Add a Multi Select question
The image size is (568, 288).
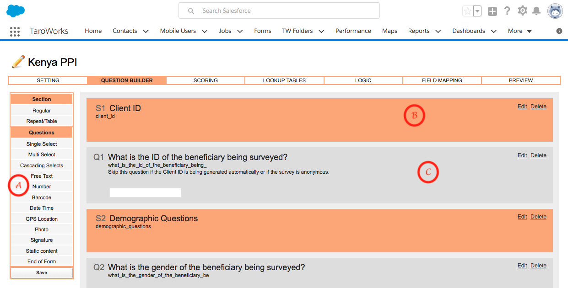(42, 155)
